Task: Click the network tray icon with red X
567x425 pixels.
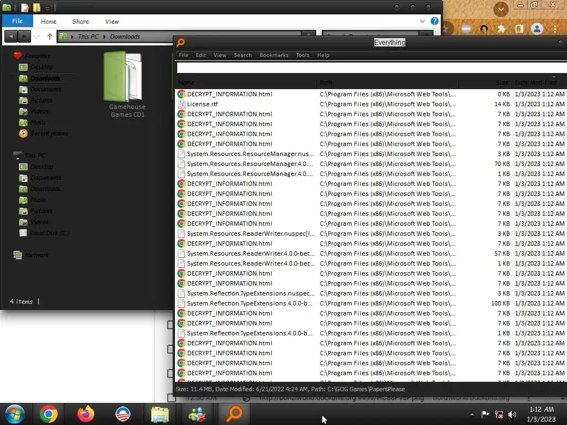Action: pos(499,414)
